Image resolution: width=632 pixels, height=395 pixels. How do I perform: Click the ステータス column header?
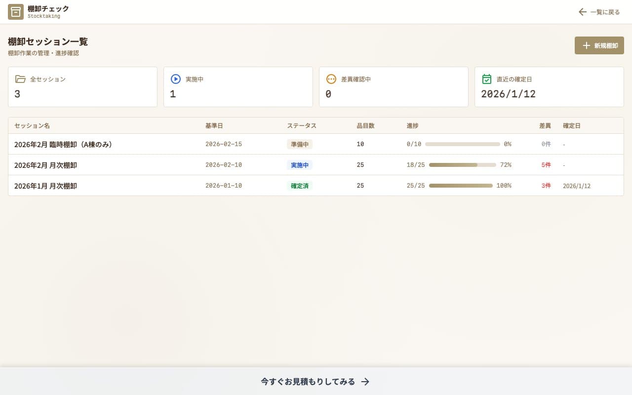pos(302,126)
